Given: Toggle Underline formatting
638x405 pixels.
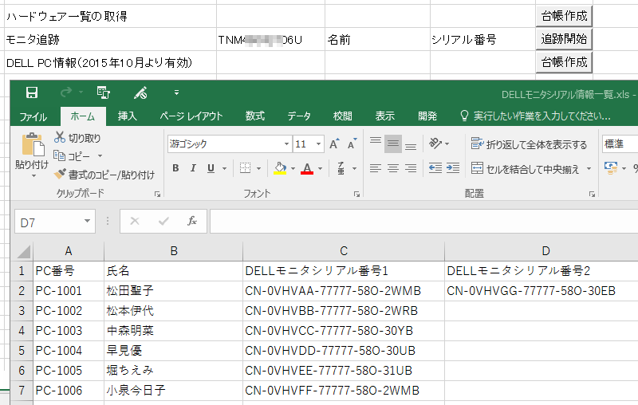Looking at the screenshot, I should pyautogui.click(x=211, y=168).
